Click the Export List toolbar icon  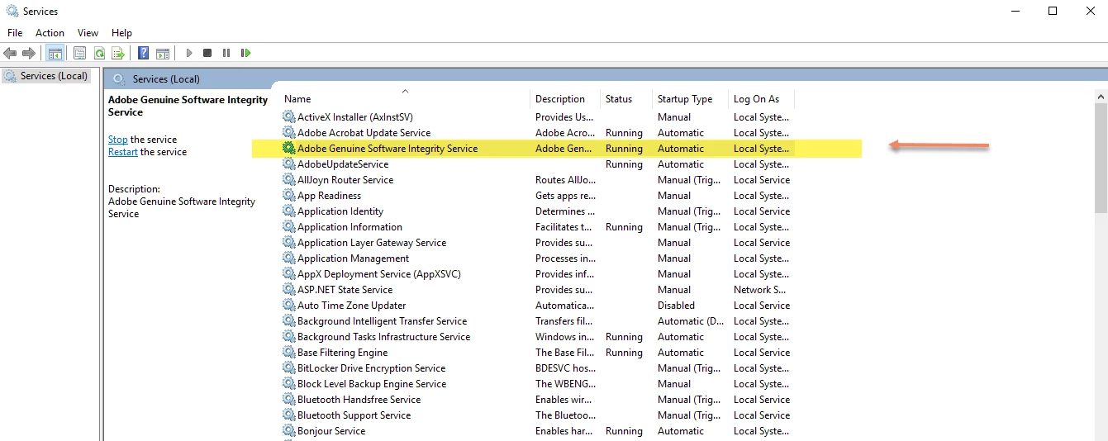click(118, 53)
